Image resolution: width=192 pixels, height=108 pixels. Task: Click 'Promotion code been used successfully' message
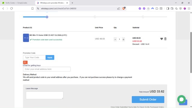click(47, 39)
